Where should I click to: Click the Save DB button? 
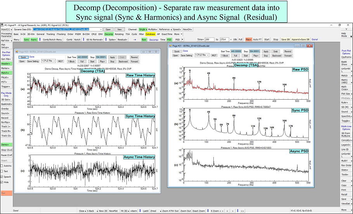[x=286, y=40]
